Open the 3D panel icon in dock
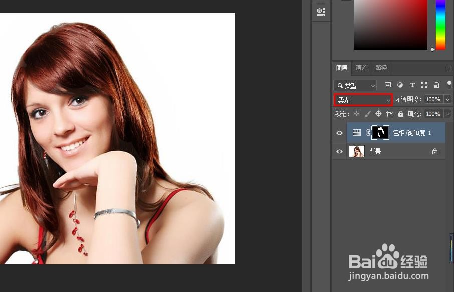454x292 pixels. click(321, 12)
